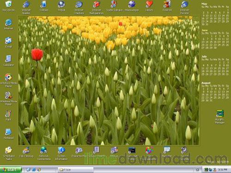Open the Manager icon on right side

point(220,117)
